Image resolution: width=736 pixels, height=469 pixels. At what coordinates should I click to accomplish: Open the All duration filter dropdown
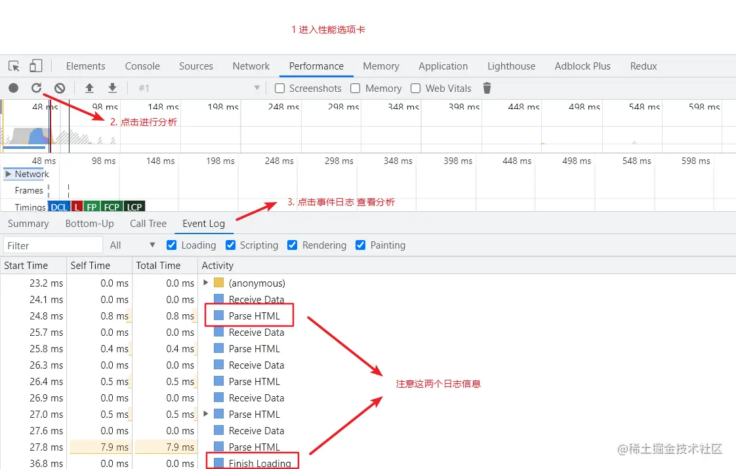point(133,245)
